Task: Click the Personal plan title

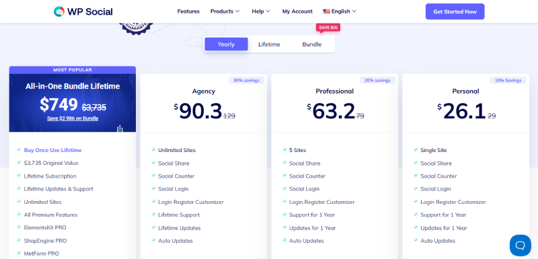Action: click(465, 91)
